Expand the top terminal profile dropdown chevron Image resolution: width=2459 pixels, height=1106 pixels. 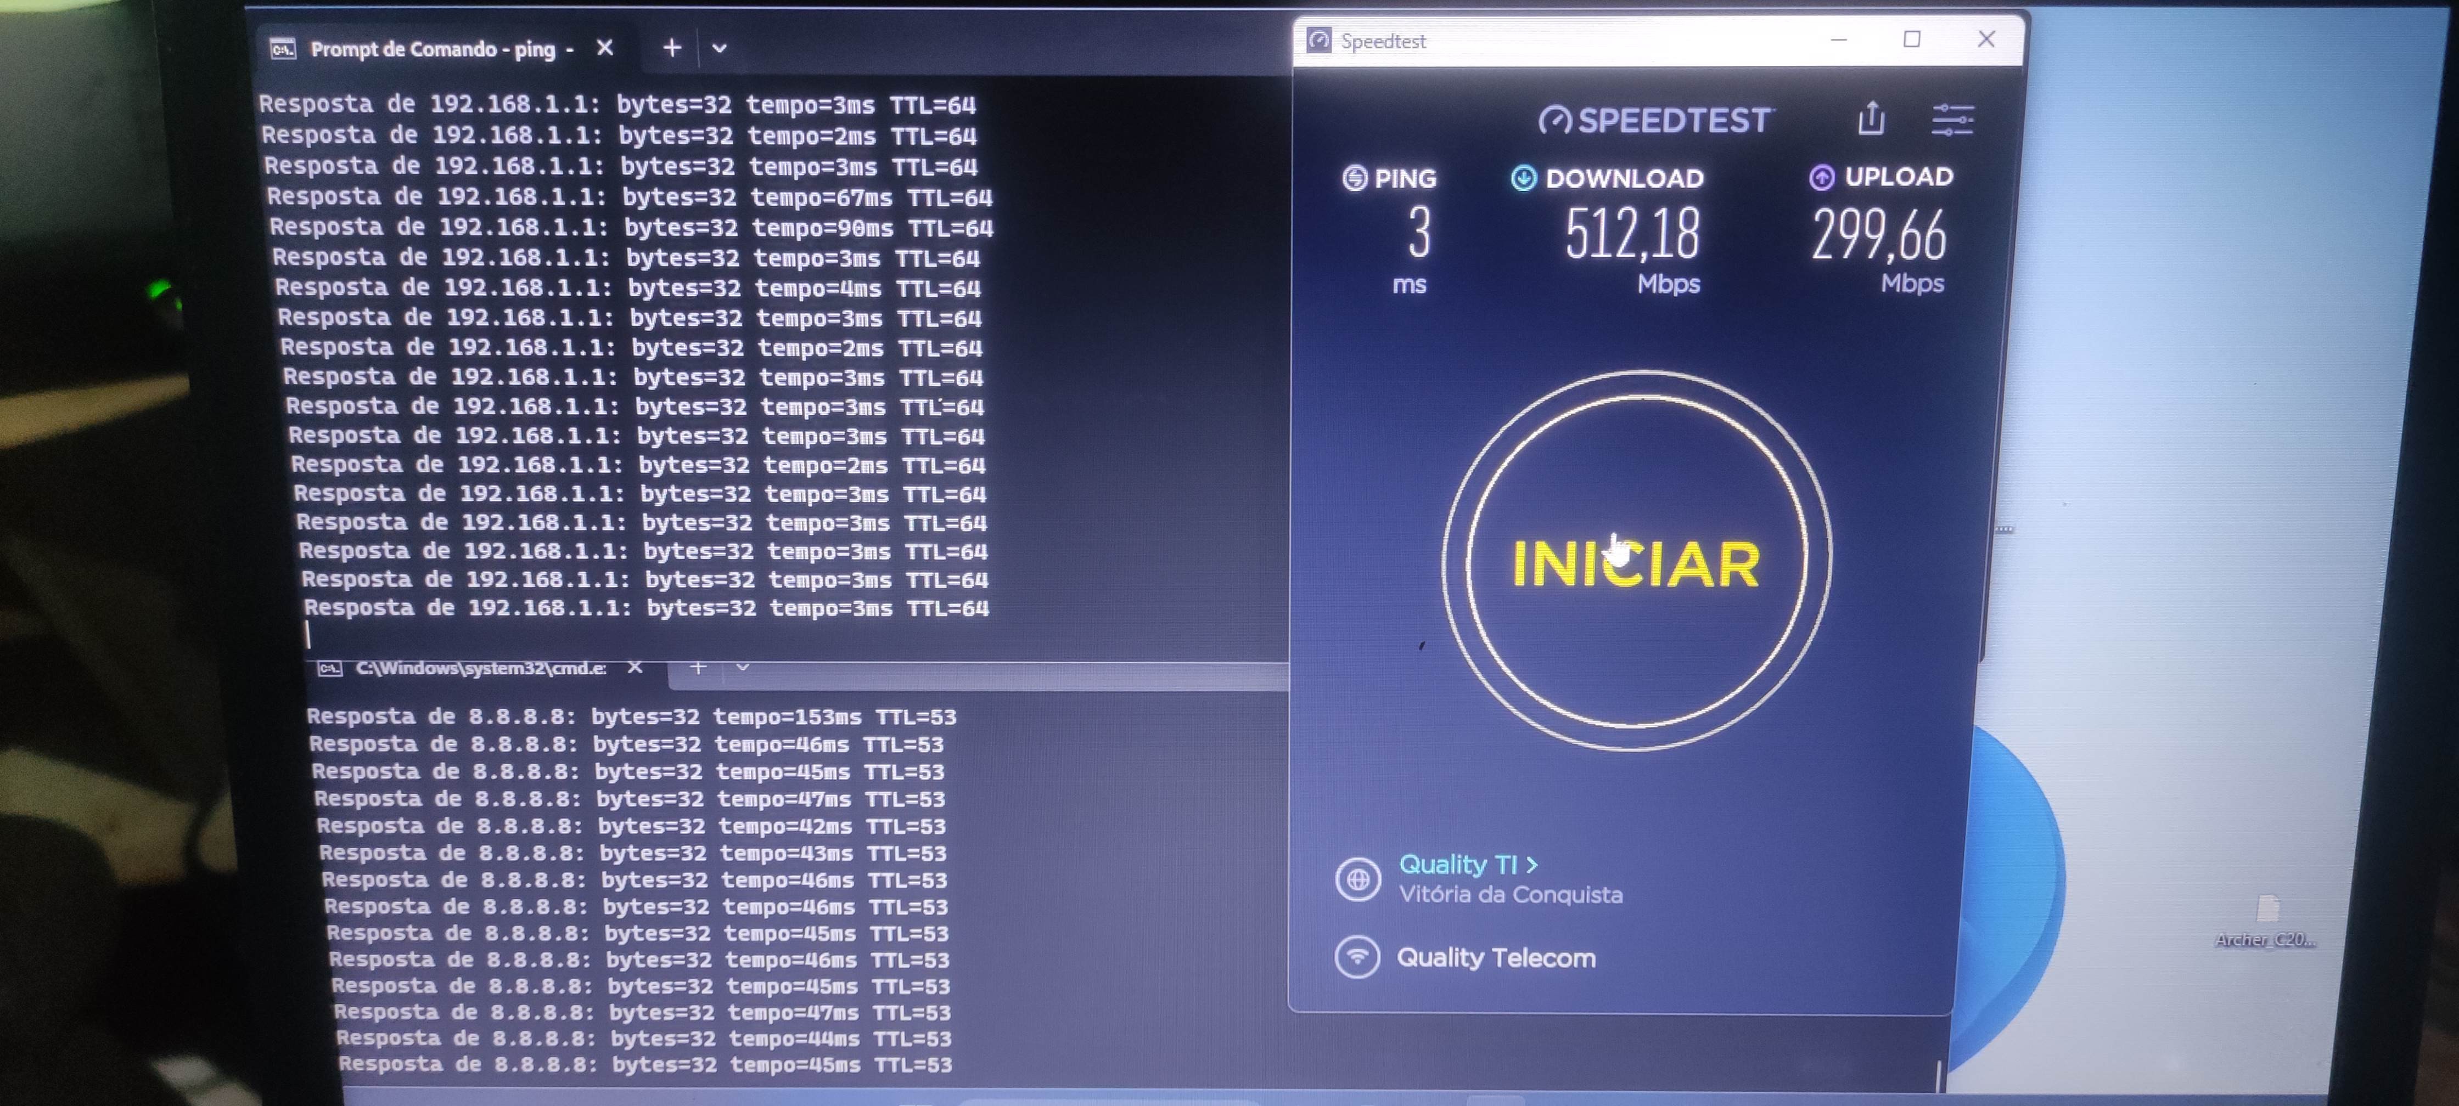(720, 48)
